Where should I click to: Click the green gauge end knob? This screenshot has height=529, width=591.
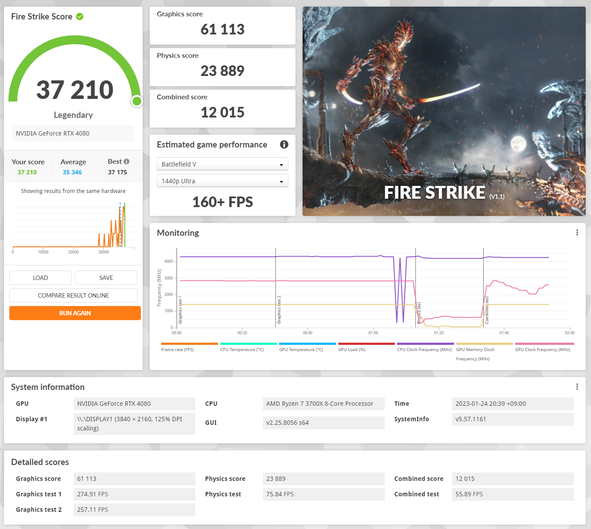pos(137,101)
